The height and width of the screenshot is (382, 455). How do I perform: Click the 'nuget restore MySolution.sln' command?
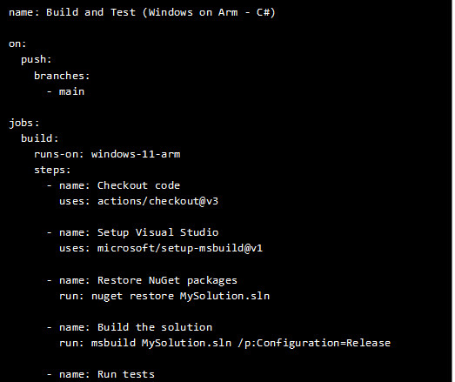pos(180,297)
